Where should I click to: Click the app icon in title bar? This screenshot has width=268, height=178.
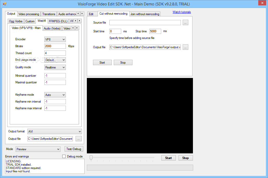pyautogui.click(x=4, y=4)
